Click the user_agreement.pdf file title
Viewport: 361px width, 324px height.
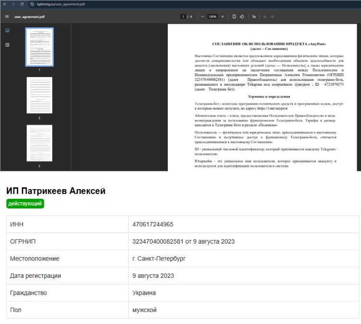(x=29, y=17)
